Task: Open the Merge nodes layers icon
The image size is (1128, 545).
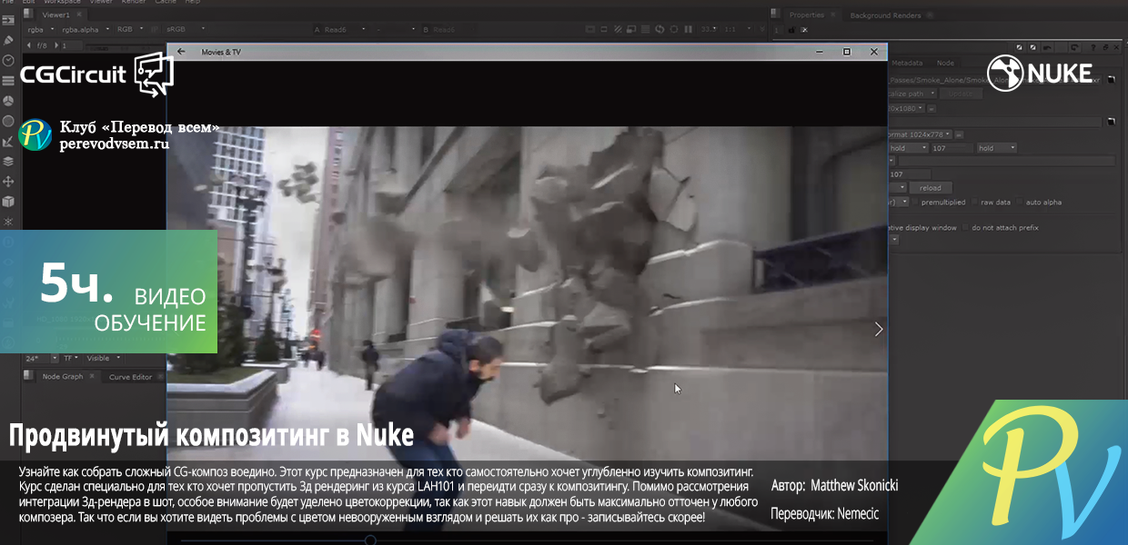Action: (x=8, y=161)
